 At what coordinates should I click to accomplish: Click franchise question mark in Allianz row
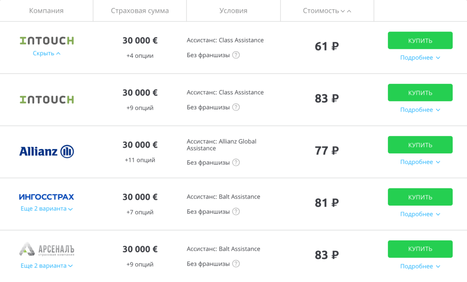pyautogui.click(x=236, y=162)
